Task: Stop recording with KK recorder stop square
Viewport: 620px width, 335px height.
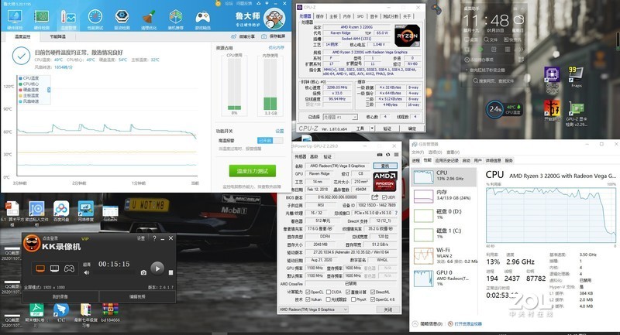Action: pos(170,272)
